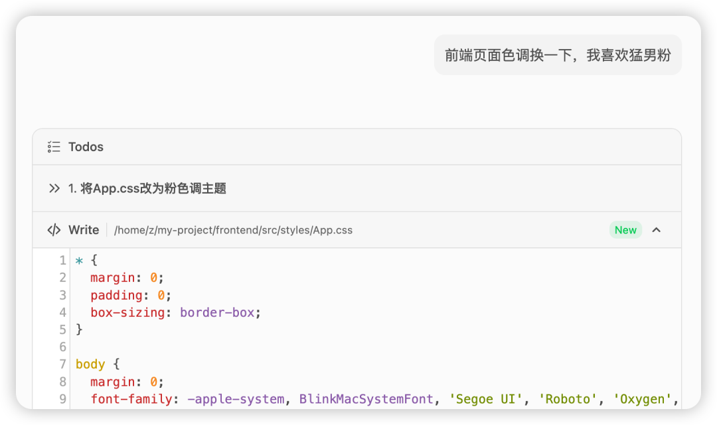Click the border-box value on line 4
The width and height of the screenshot is (717, 425).
[x=219, y=312]
